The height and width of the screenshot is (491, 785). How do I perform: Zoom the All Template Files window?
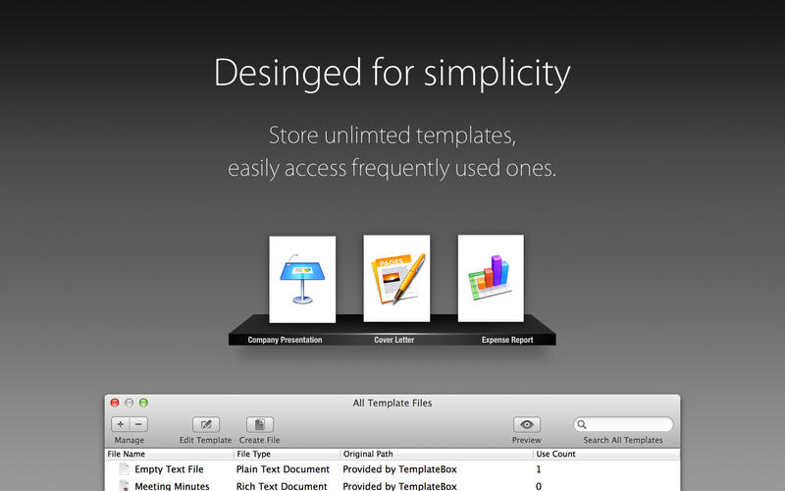coord(143,403)
